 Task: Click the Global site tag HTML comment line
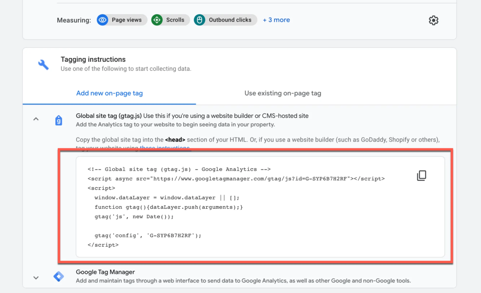179,169
